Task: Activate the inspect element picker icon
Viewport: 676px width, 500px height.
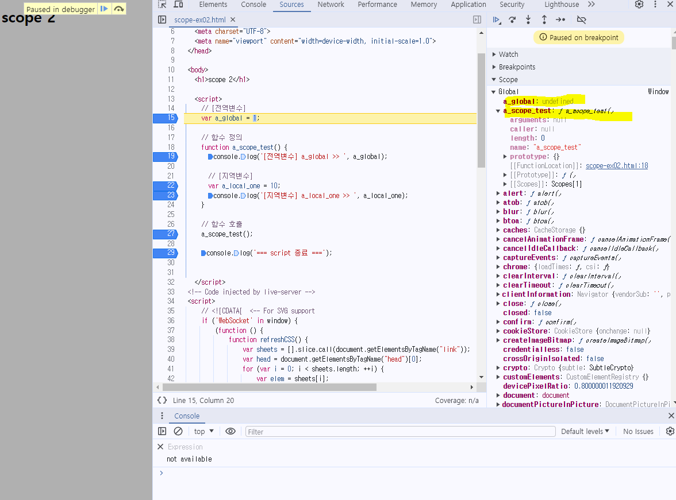Action: pyautogui.click(x=162, y=5)
